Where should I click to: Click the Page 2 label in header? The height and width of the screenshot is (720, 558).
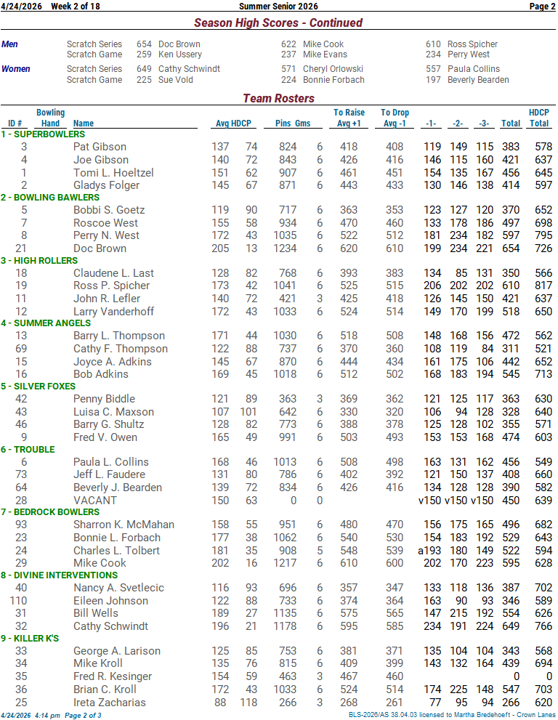[x=541, y=7]
